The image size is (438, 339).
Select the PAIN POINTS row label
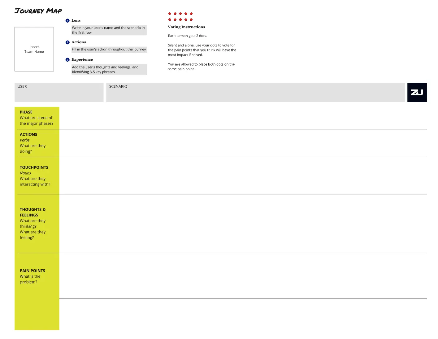(x=33, y=271)
